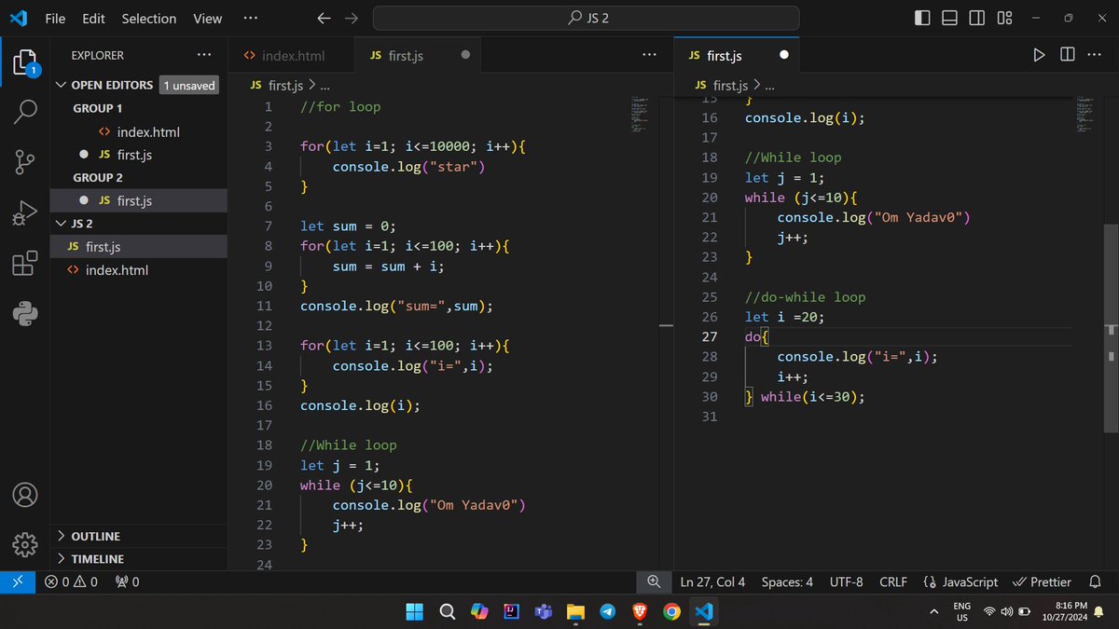This screenshot has width=1119, height=629.
Task: Change indentation via Spaces: 4
Action: coord(787,582)
